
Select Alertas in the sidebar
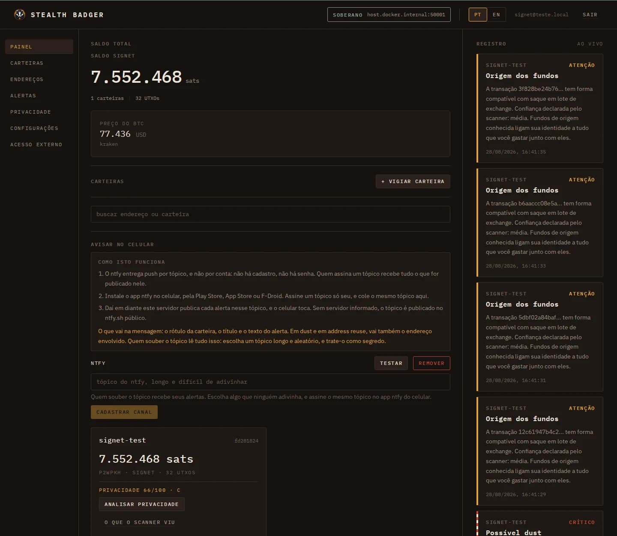tap(39, 96)
